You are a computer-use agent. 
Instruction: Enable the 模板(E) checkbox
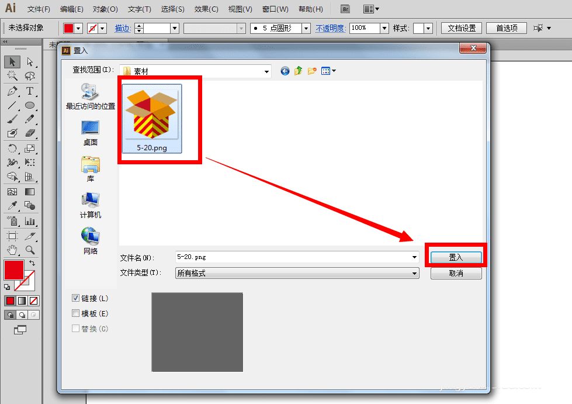[x=75, y=313]
